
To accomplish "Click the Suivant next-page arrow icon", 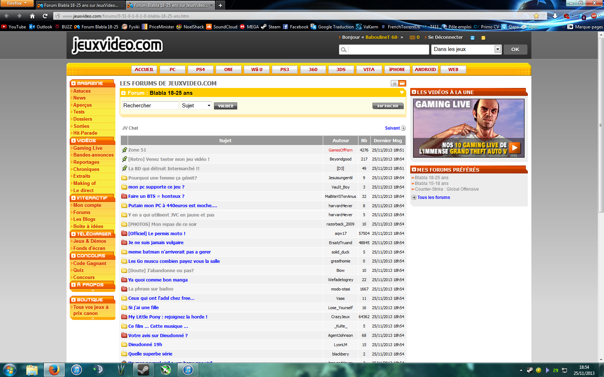I will tap(403, 128).
